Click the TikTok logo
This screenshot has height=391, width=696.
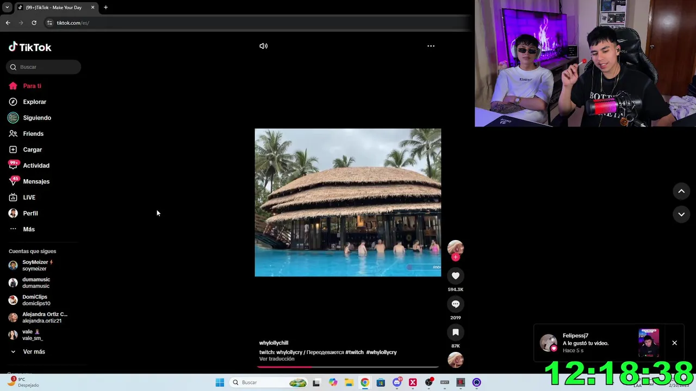(x=30, y=47)
